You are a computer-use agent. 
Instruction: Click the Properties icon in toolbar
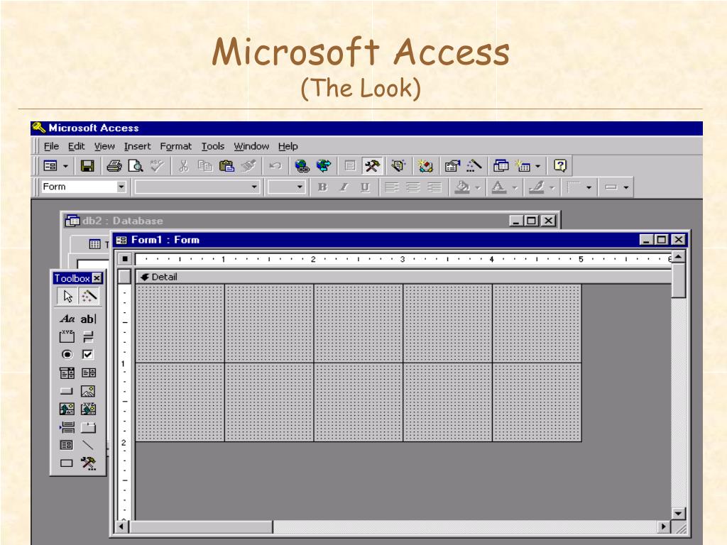452,166
